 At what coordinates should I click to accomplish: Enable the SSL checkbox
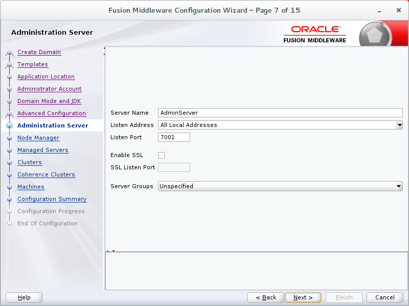click(161, 155)
